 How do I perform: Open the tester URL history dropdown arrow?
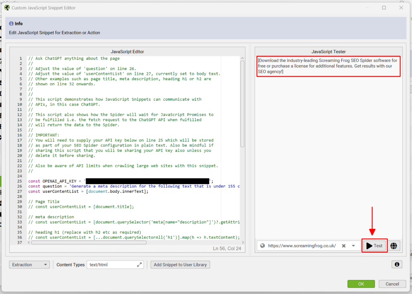353,246
